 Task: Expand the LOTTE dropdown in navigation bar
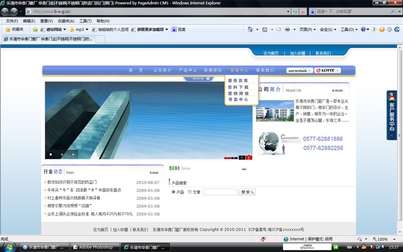pyautogui.click(x=327, y=71)
